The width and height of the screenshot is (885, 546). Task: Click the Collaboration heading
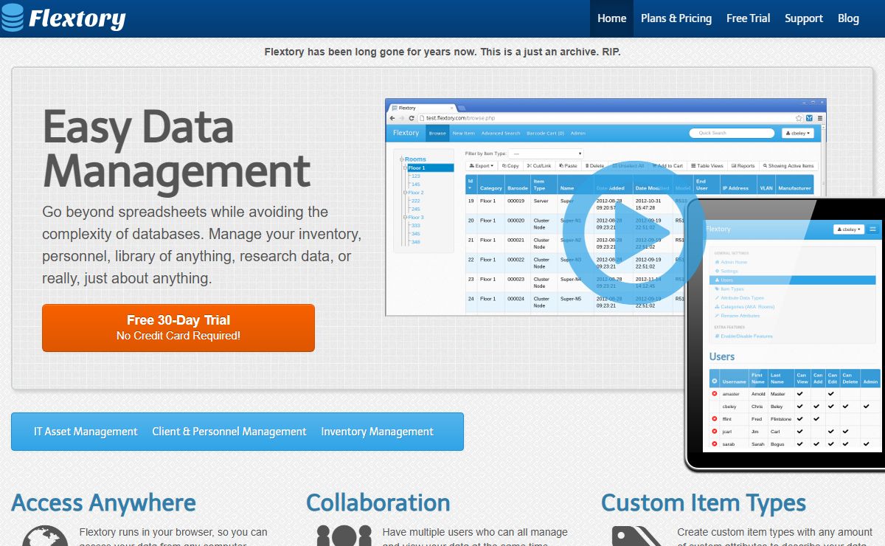tap(378, 503)
